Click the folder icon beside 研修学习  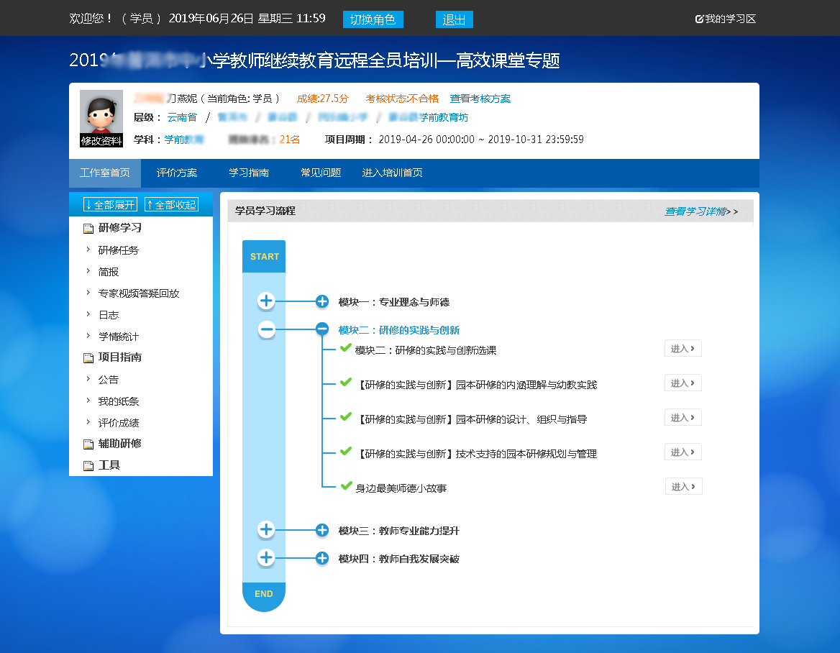click(88, 229)
